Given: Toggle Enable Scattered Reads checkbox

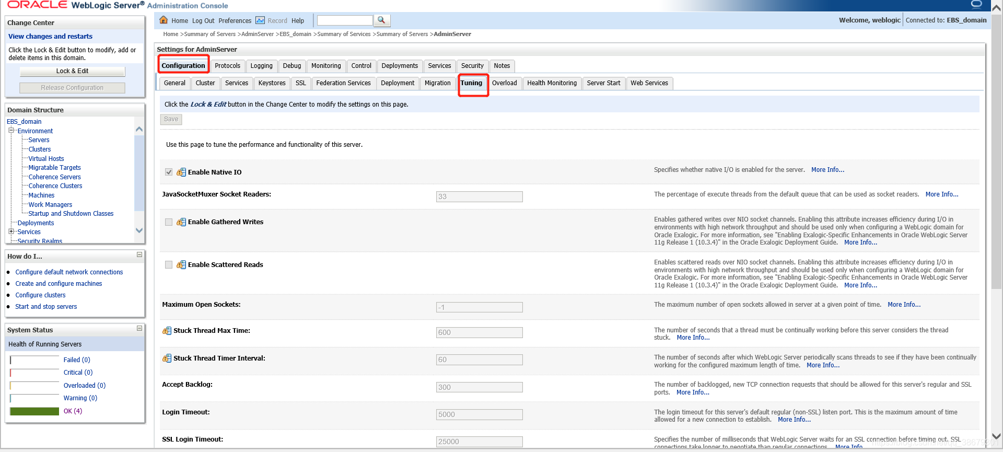Looking at the screenshot, I should click(169, 265).
